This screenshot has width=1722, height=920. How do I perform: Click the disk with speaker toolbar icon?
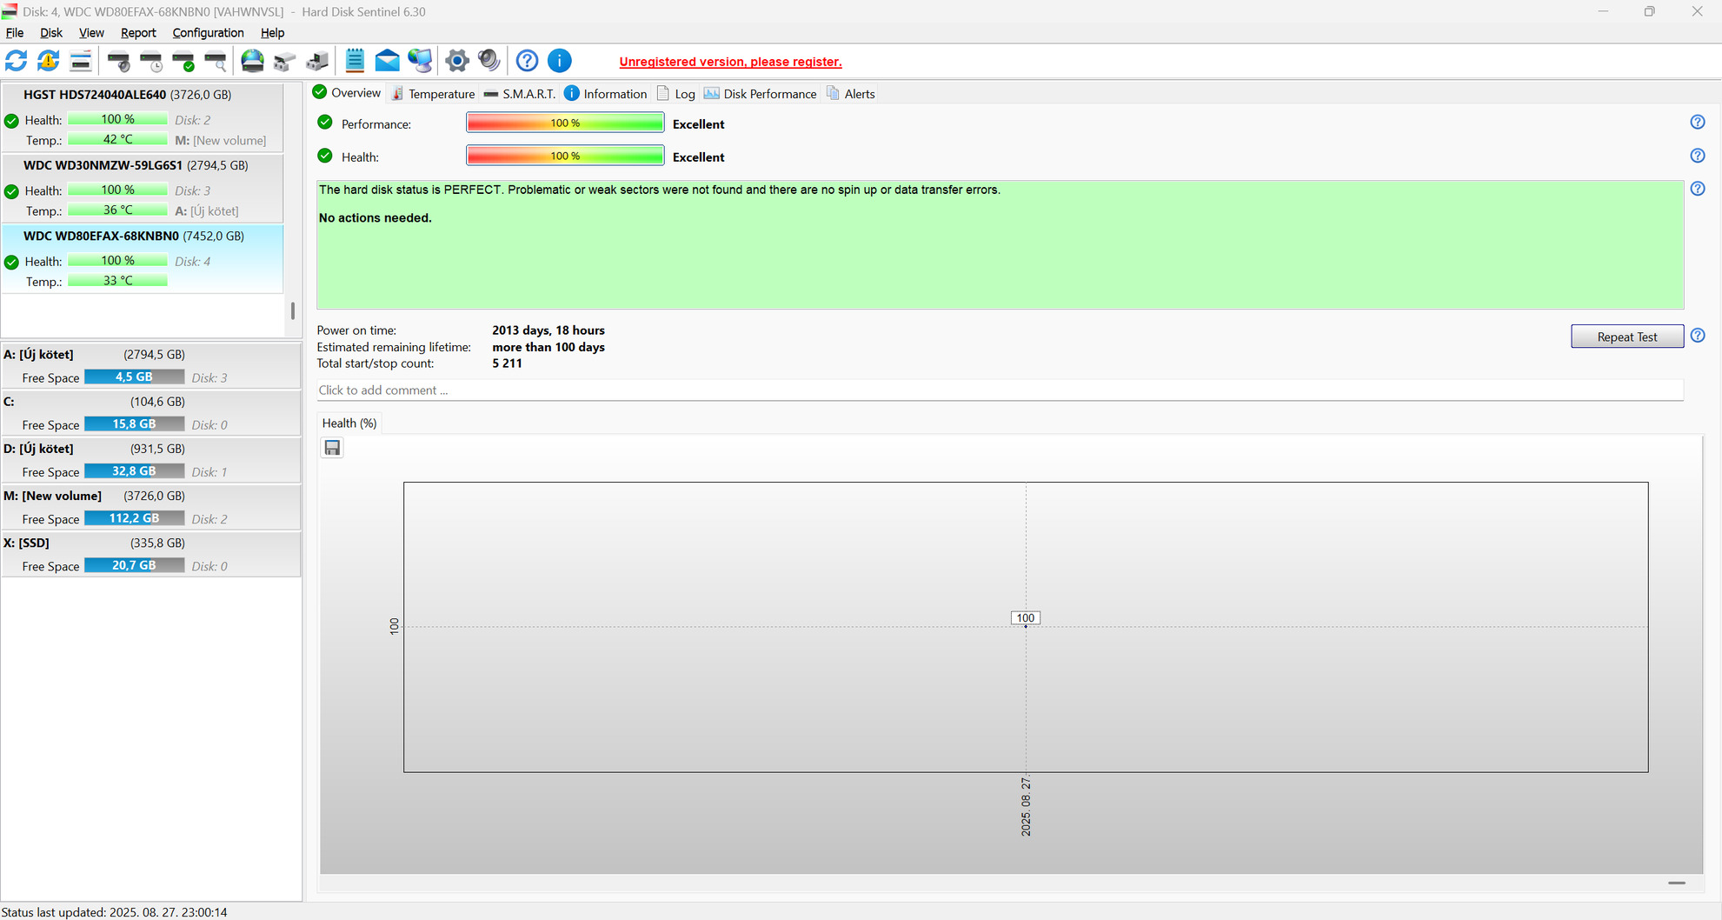118,61
